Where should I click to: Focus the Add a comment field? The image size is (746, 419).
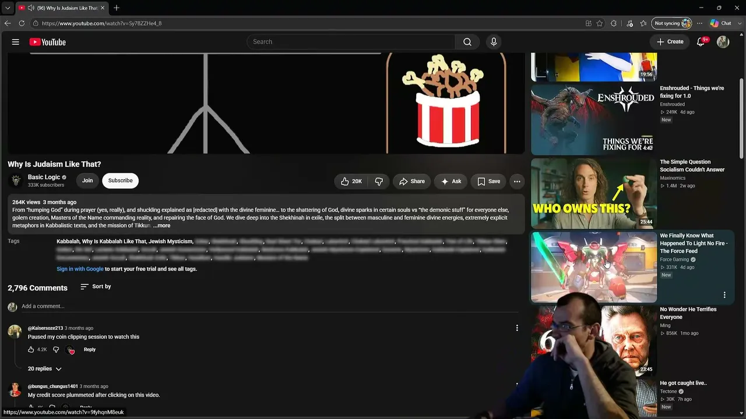tap(270, 306)
